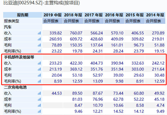Open chart icon for 二次充电电池 毛利率(%) row

pos(39,111)
